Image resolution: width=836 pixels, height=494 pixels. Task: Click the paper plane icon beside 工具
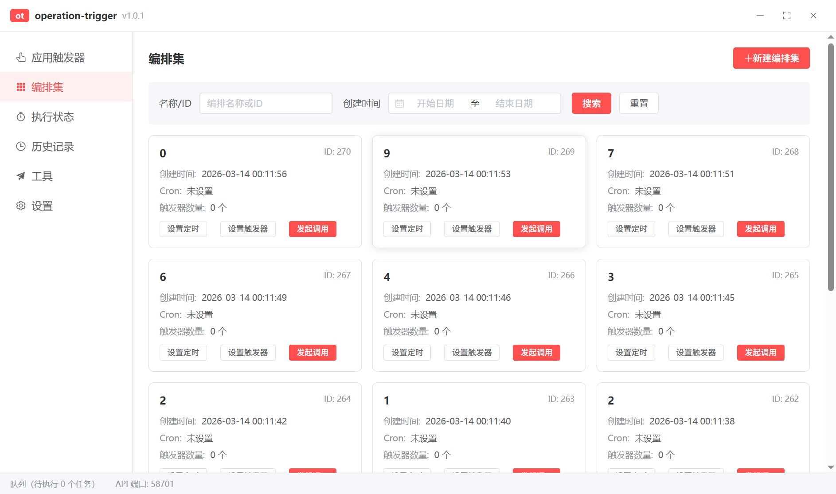tap(21, 176)
